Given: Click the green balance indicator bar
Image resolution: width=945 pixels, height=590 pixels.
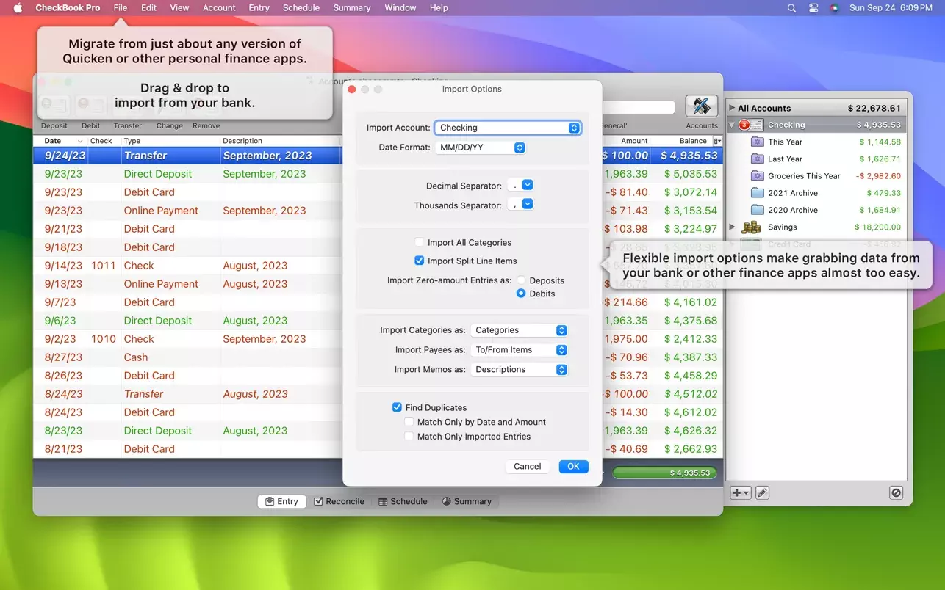Looking at the screenshot, I should tap(664, 473).
